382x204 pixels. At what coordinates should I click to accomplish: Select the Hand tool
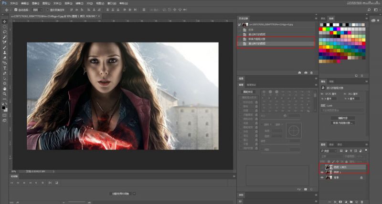(x=5, y=89)
